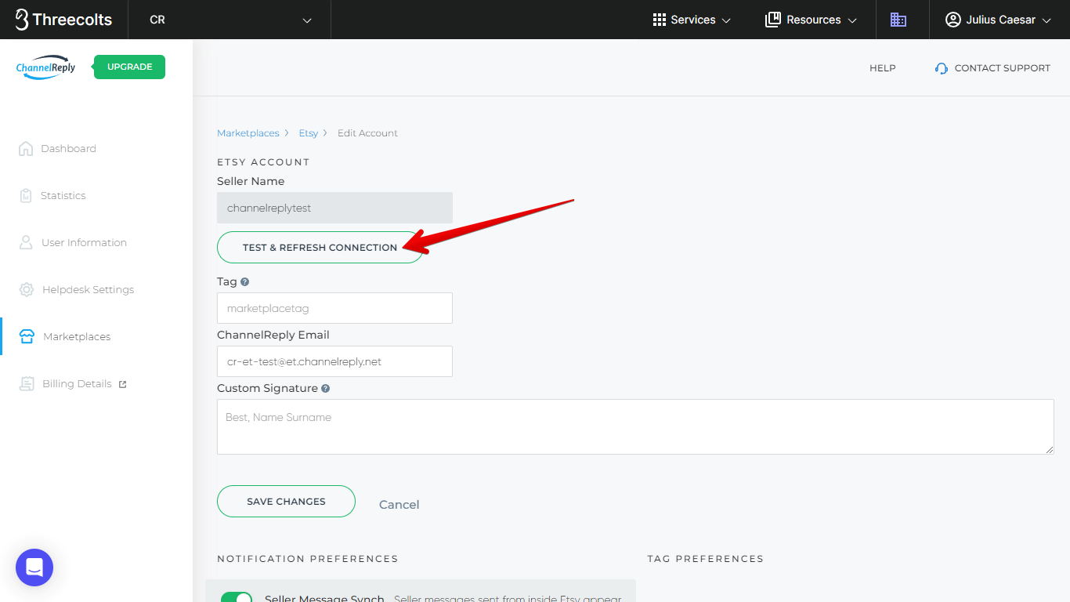
Task: Click the Marketplaces store icon
Action: click(x=27, y=336)
